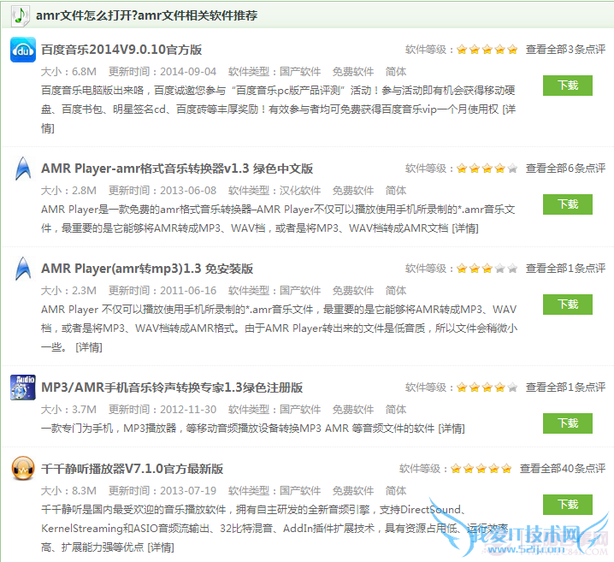Click the AMR Player 免安装版 icon
614x562 pixels.
(23, 269)
